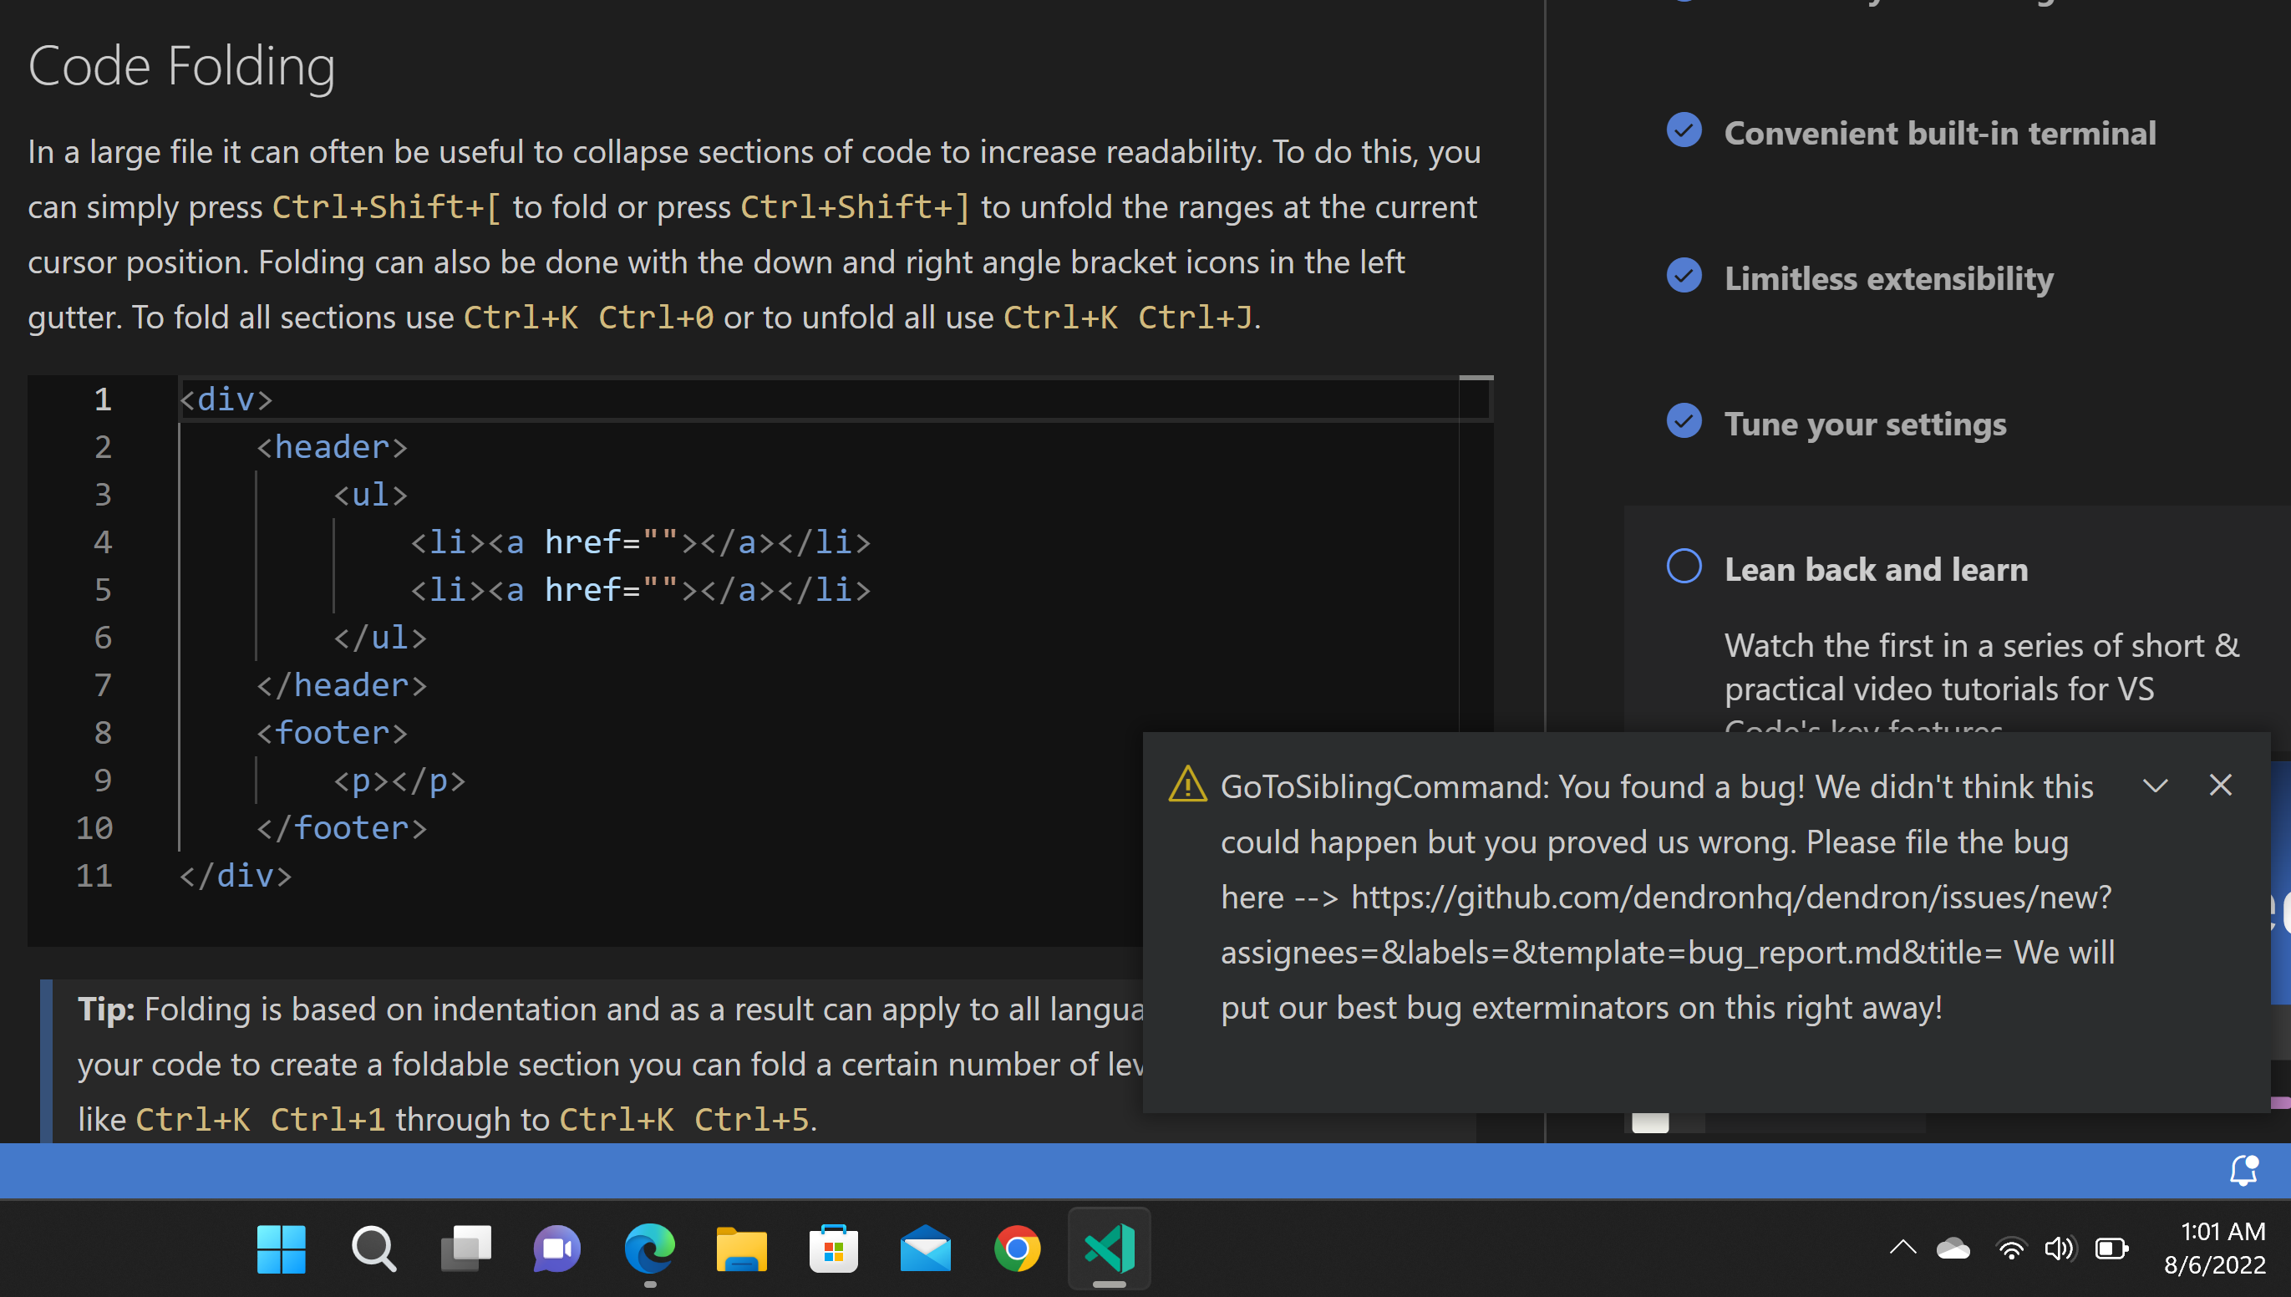Collapse the bug warning notification chevron
Screen dimensions: 2291x1297
pos(2155,785)
